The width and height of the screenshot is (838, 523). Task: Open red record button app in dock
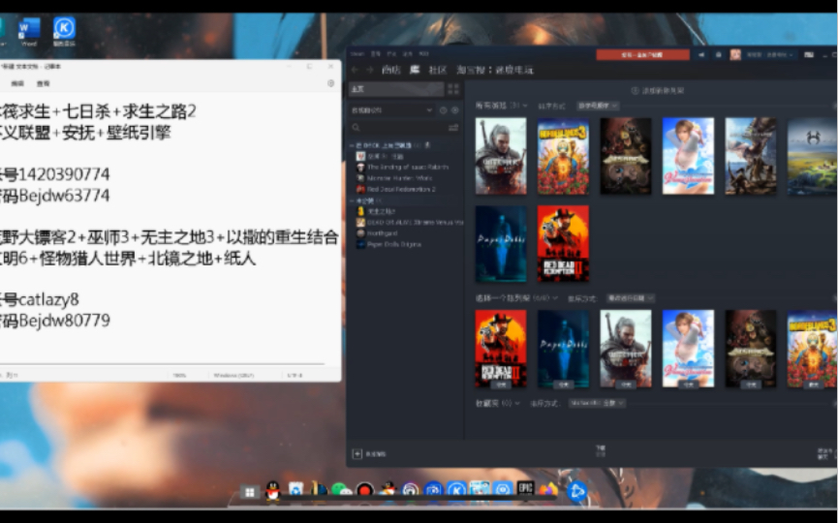365,490
